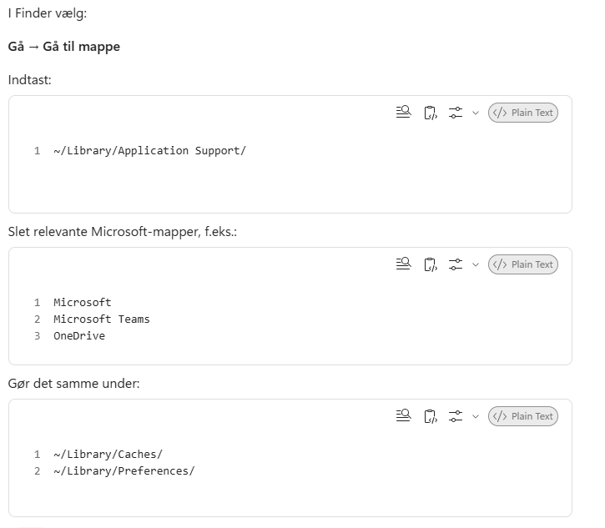Viewport: 605px width, 528px height.
Task: Copy code from the Application Support code block
Action: (x=431, y=113)
